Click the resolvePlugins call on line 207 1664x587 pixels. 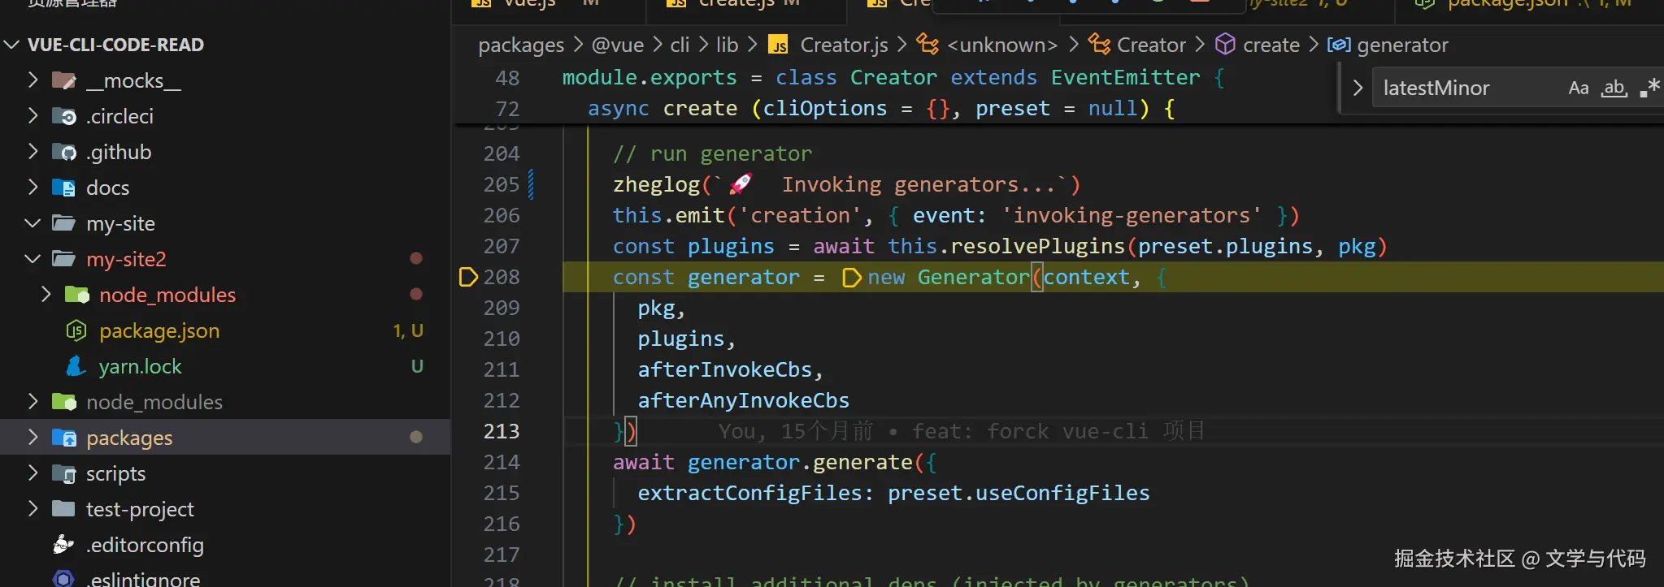coord(1037,246)
